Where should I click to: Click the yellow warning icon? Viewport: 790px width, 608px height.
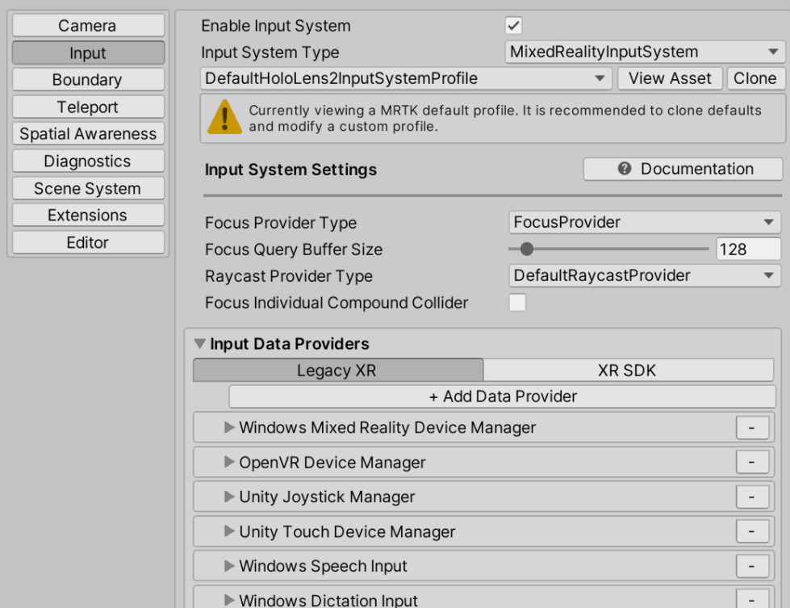[223, 119]
